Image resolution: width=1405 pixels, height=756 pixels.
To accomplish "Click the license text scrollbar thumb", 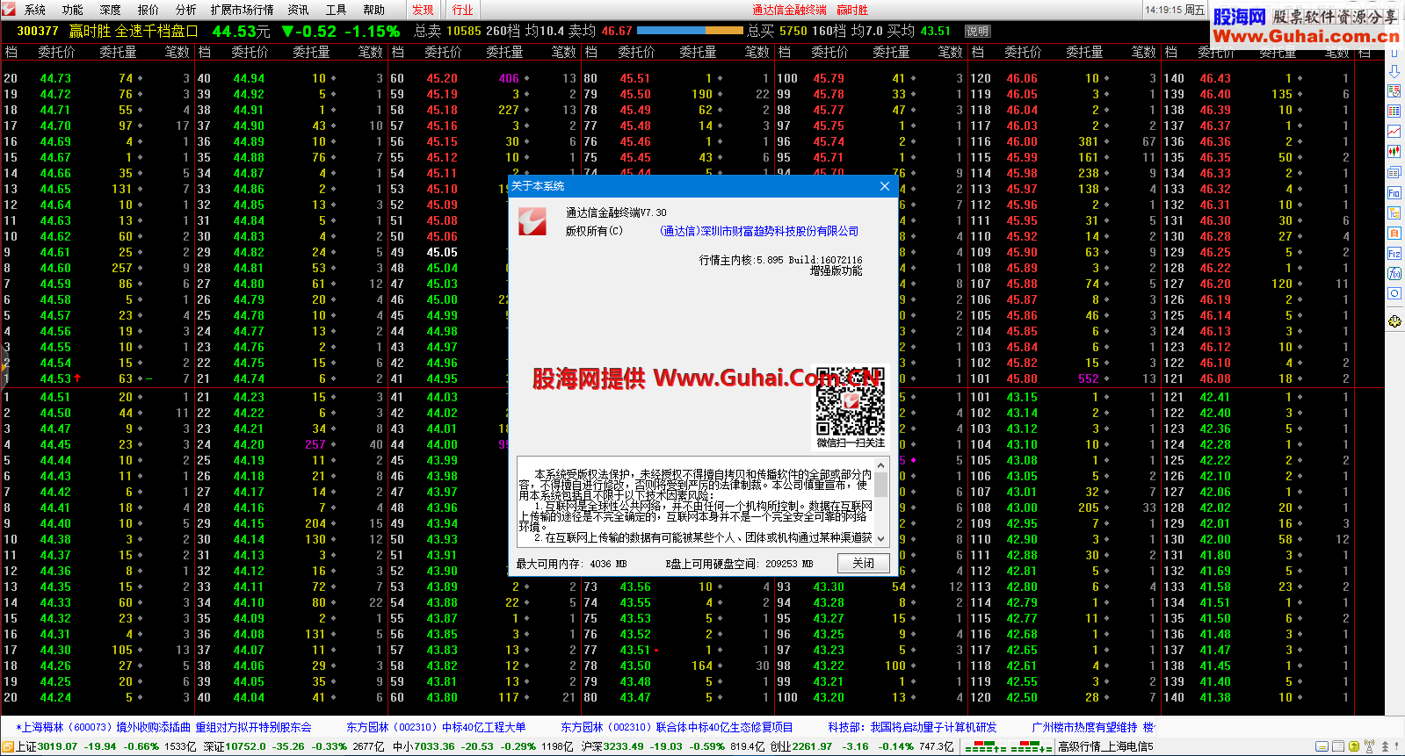I will pos(880,485).
